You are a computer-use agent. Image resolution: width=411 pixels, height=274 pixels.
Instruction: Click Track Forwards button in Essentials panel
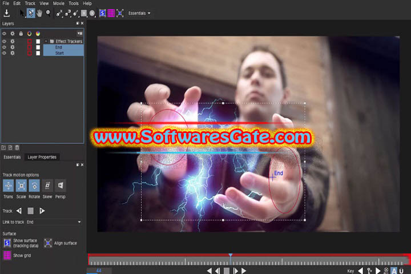42,211
